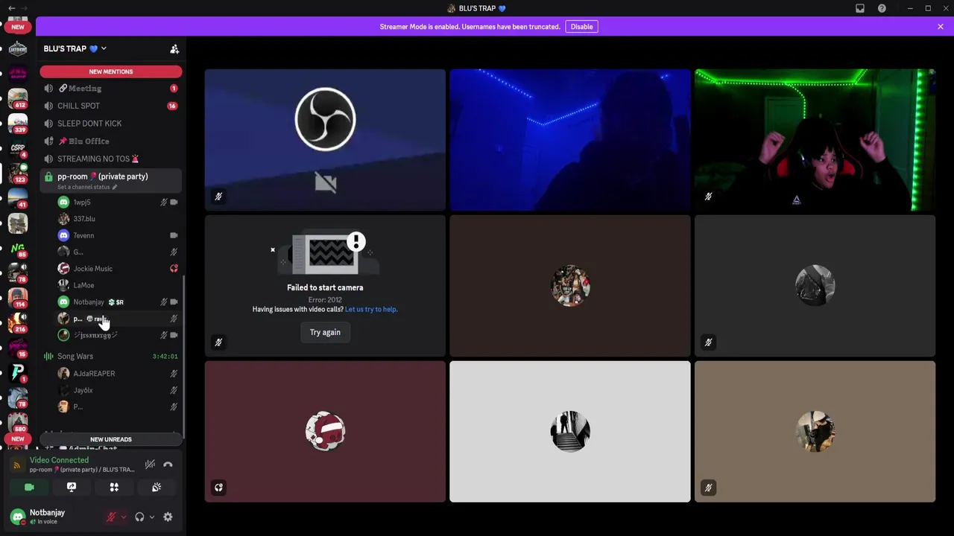The image size is (954, 536).
Task: Open Inbox icon in title bar
Action: (860, 8)
